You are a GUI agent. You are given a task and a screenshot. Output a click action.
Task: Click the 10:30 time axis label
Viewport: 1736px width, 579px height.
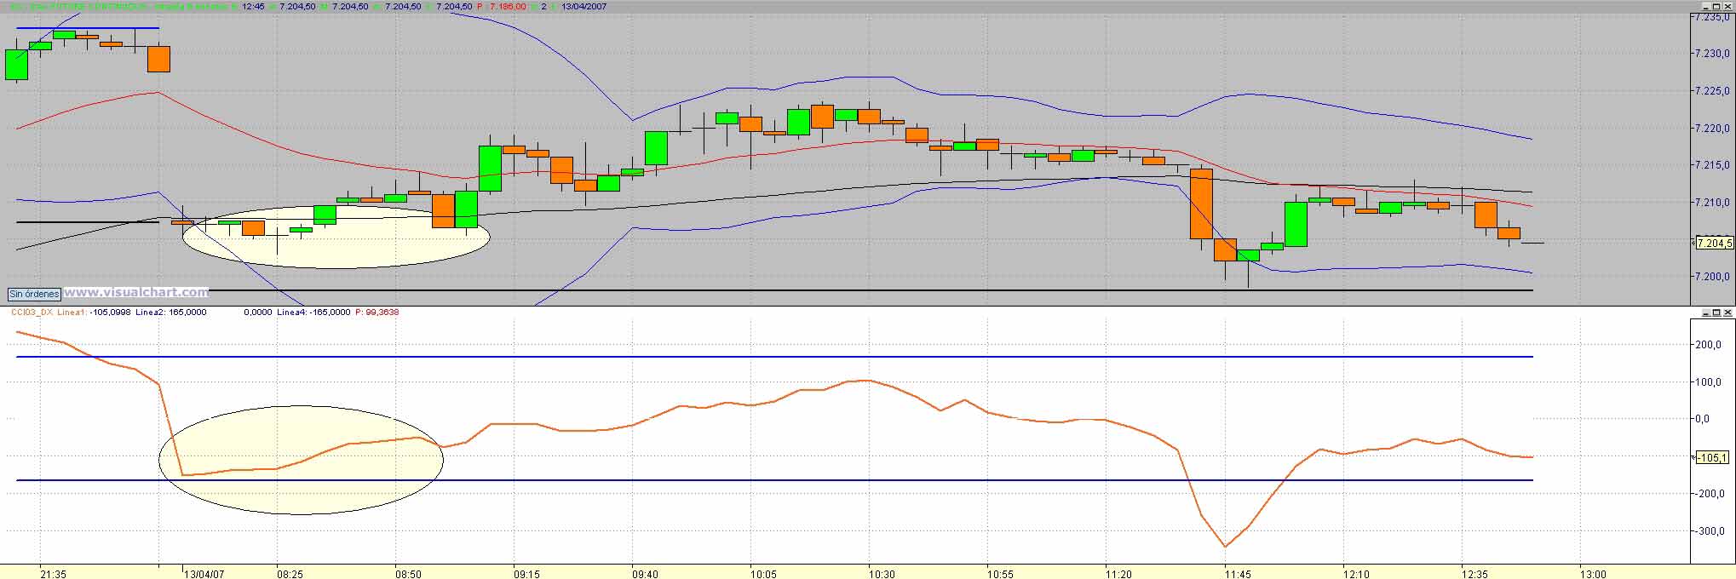tap(882, 574)
